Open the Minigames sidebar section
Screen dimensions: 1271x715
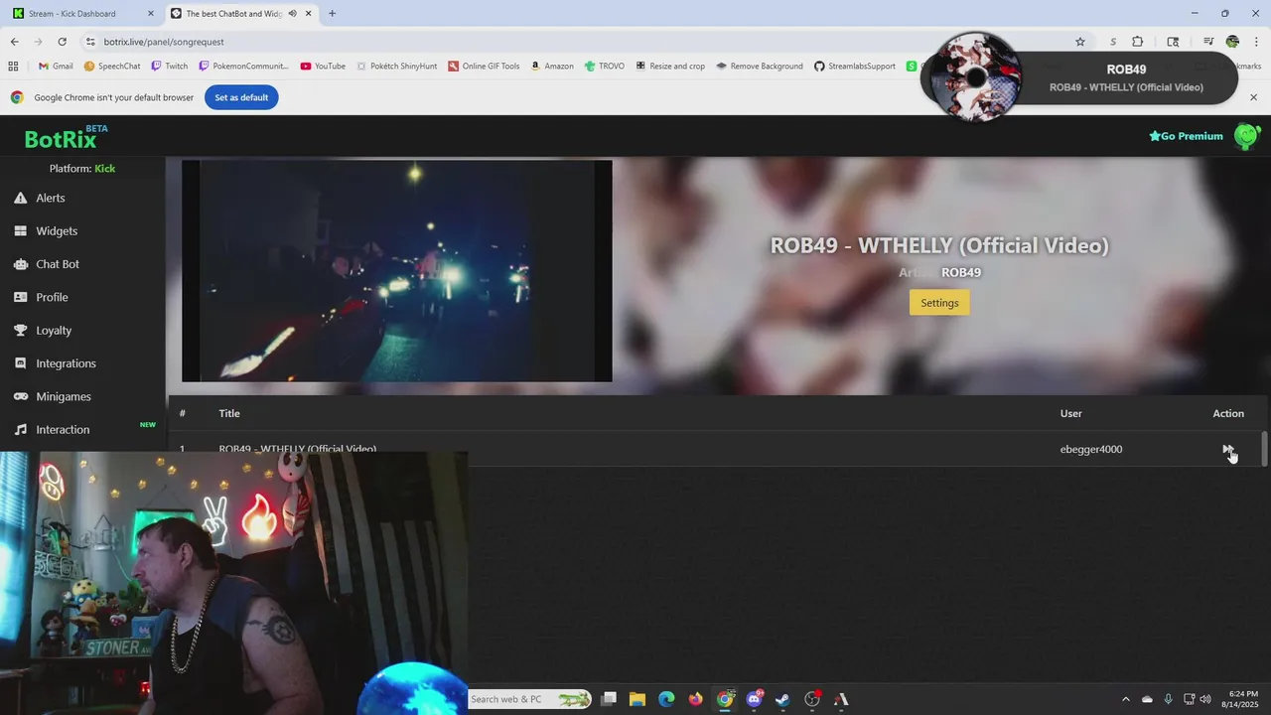(x=63, y=396)
